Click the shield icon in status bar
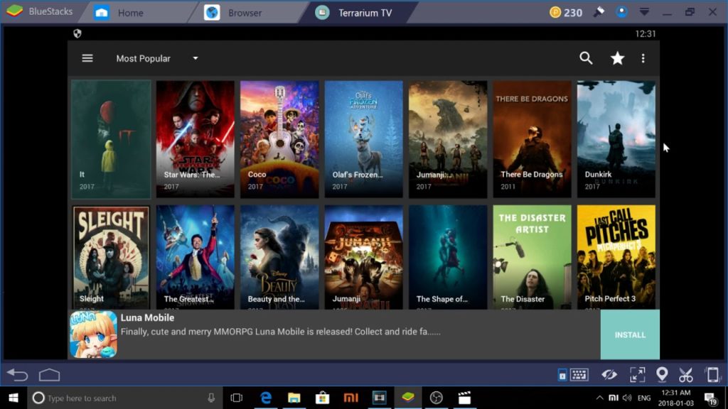The height and width of the screenshot is (409, 728). point(77,33)
